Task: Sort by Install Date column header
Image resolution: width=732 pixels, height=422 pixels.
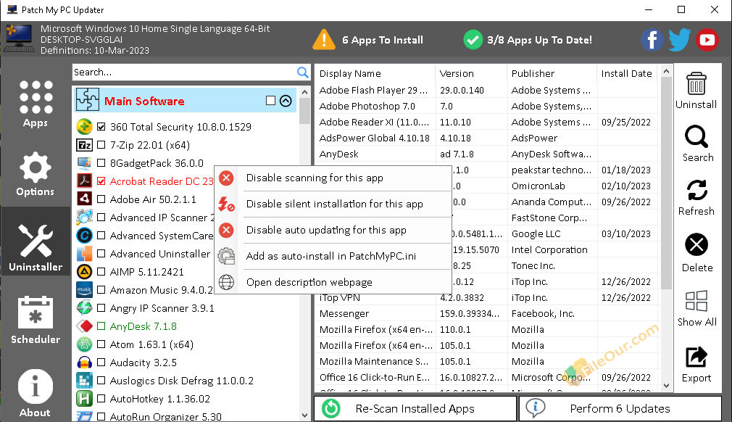Action: click(x=627, y=73)
